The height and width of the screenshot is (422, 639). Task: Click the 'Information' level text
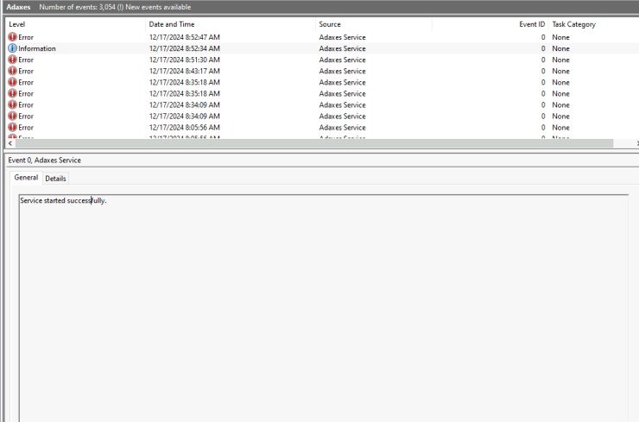[x=36, y=48]
